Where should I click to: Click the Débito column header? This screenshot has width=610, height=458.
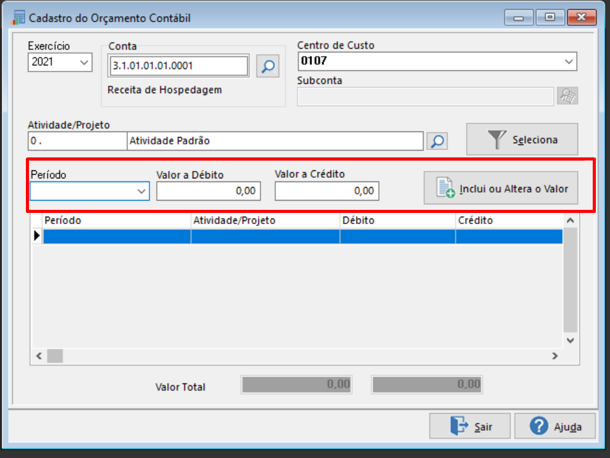pos(398,220)
